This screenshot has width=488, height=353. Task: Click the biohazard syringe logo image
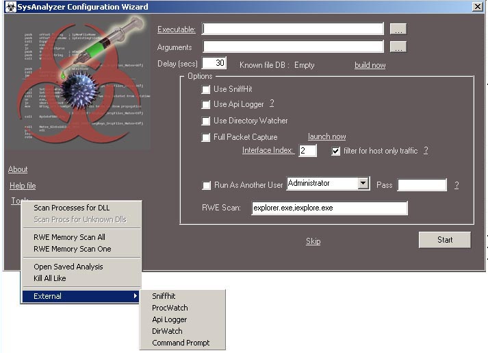pos(81,82)
